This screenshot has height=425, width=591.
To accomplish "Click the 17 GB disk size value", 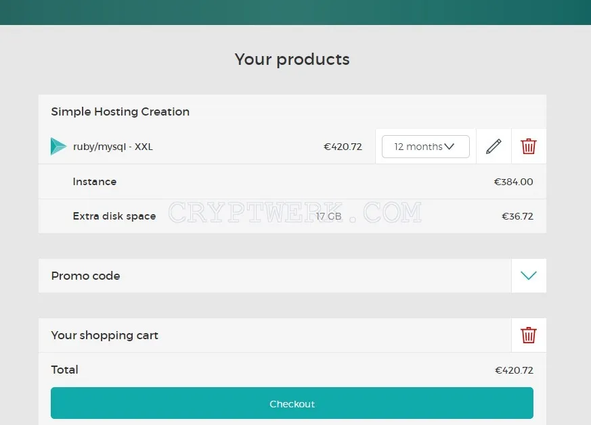I will click(328, 216).
